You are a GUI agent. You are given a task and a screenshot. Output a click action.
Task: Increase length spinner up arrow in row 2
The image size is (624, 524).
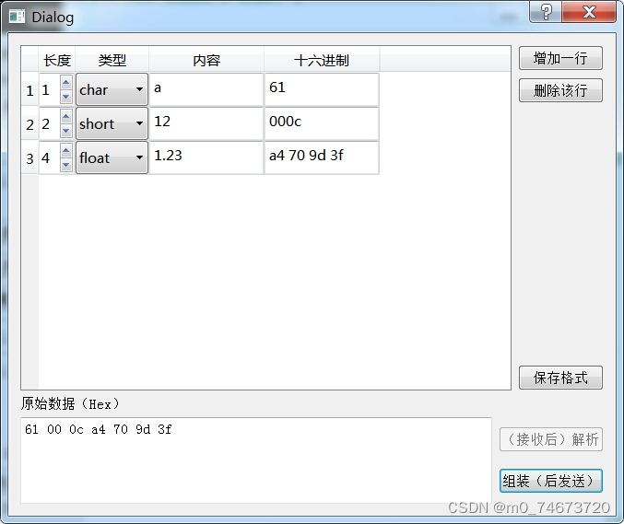point(66,117)
